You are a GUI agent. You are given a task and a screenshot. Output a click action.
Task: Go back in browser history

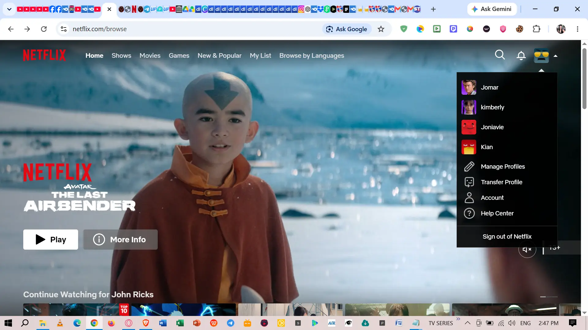11,29
